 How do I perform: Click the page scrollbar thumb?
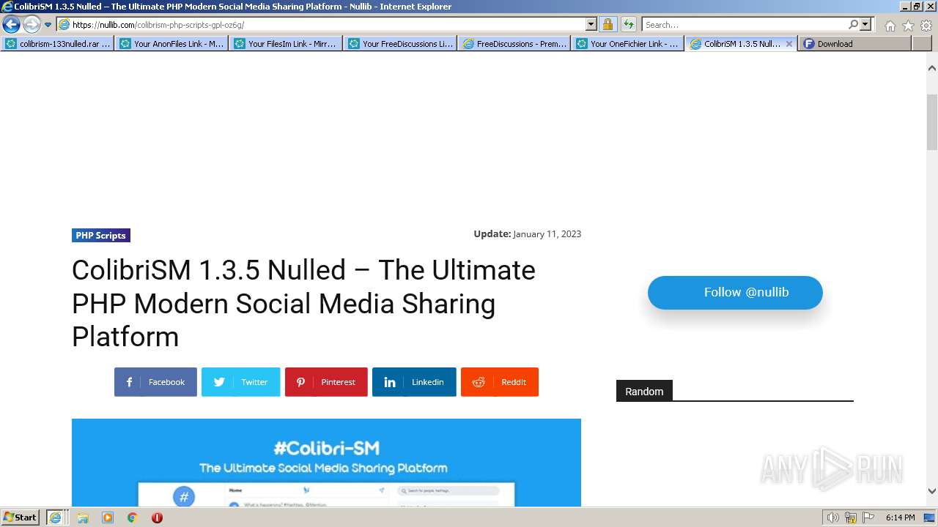[x=932, y=122]
